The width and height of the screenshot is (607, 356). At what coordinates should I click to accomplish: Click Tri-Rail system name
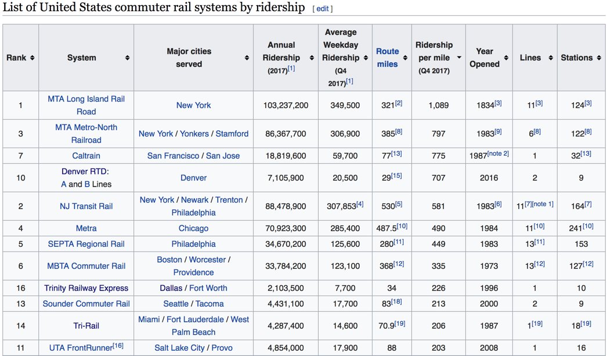(86, 326)
